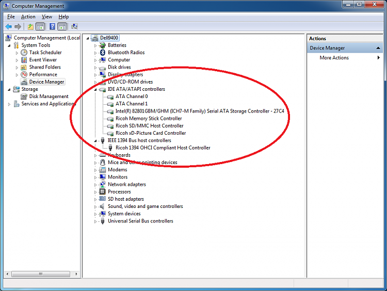387x291 pixels.
Task: Click the left pane scroll left arrow
Action: (7, 274)
